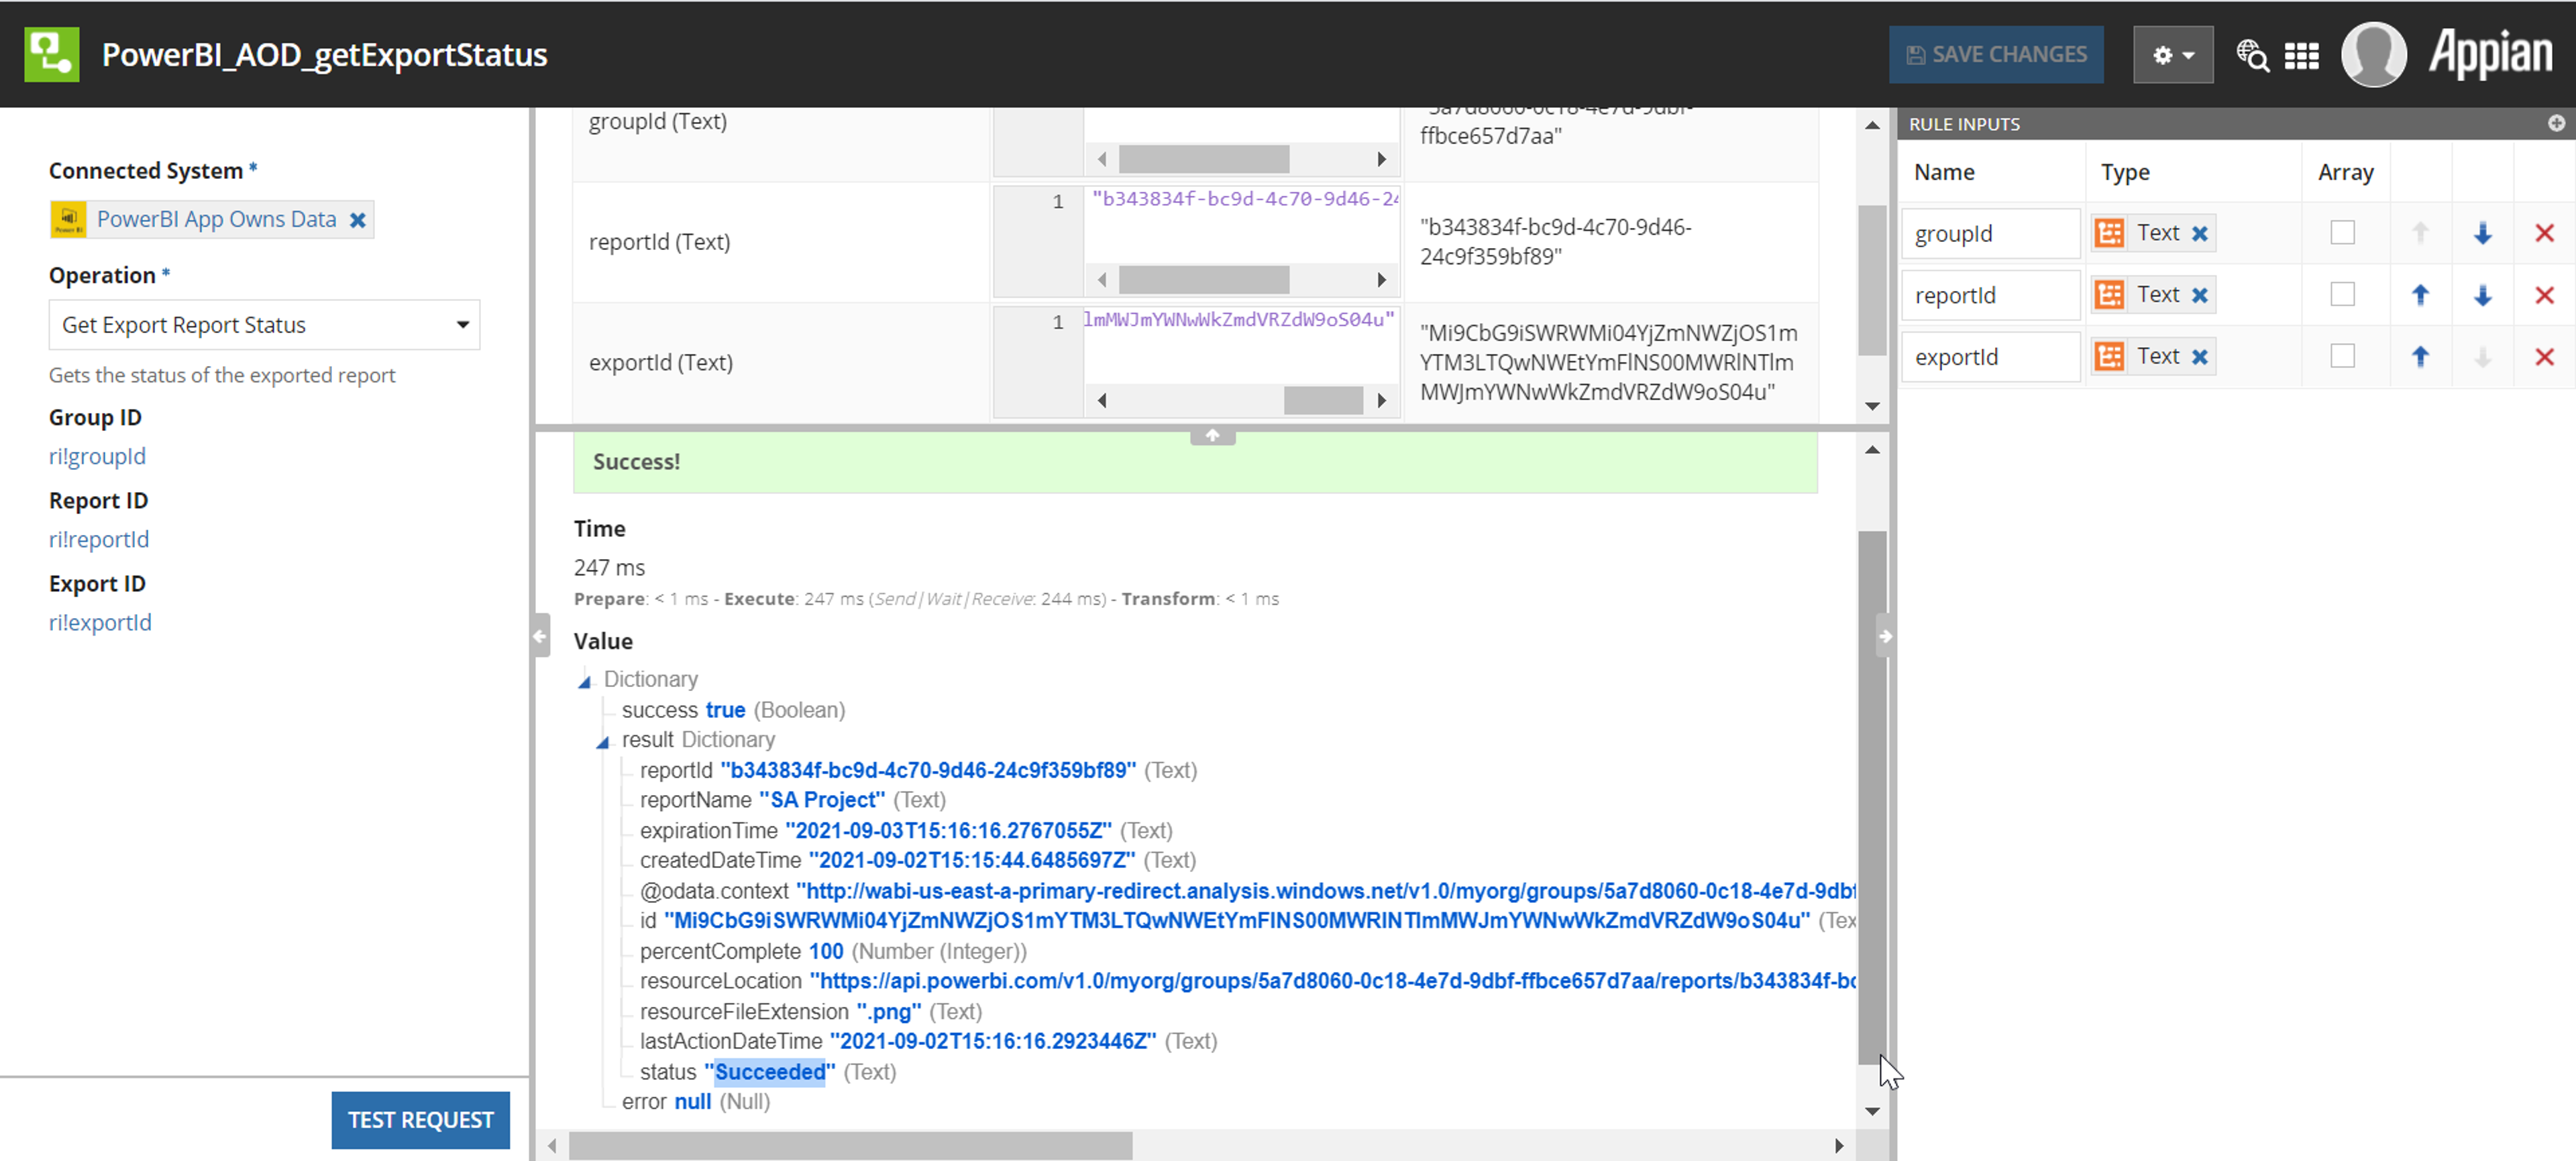Click the result pane vertical scrollbar

pyautogui.click(x=1872, y=797)
